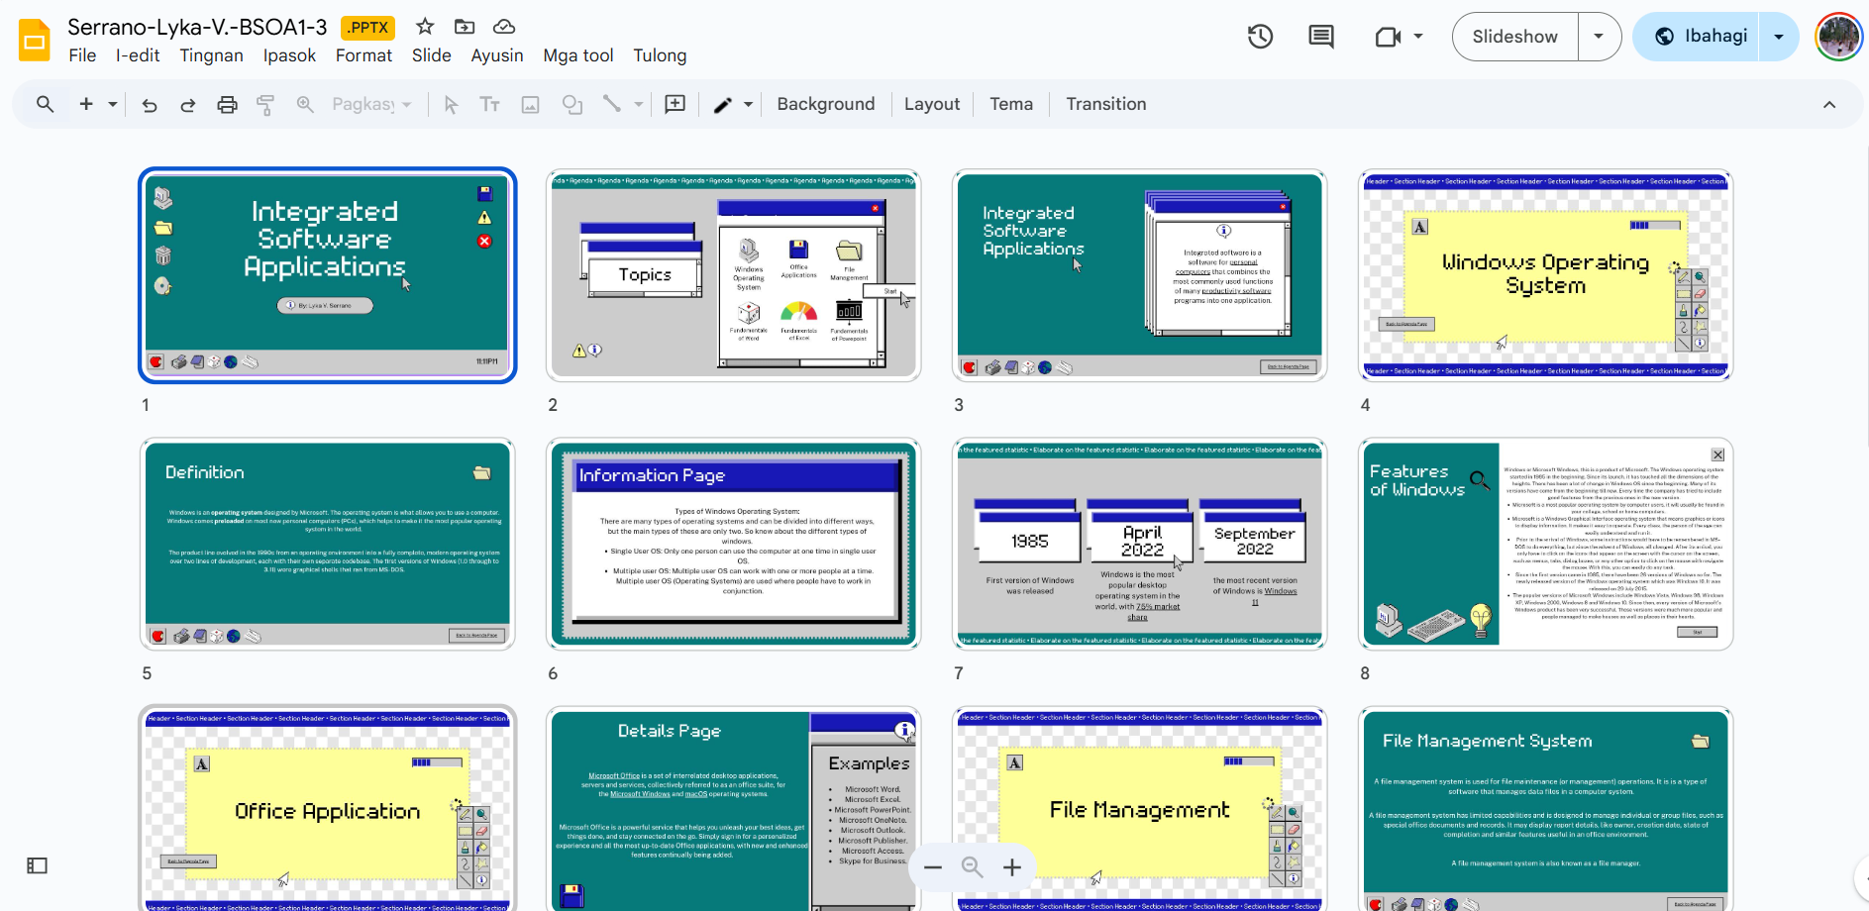
Task: Click the video call camera icon
Action: point(1388,37)
